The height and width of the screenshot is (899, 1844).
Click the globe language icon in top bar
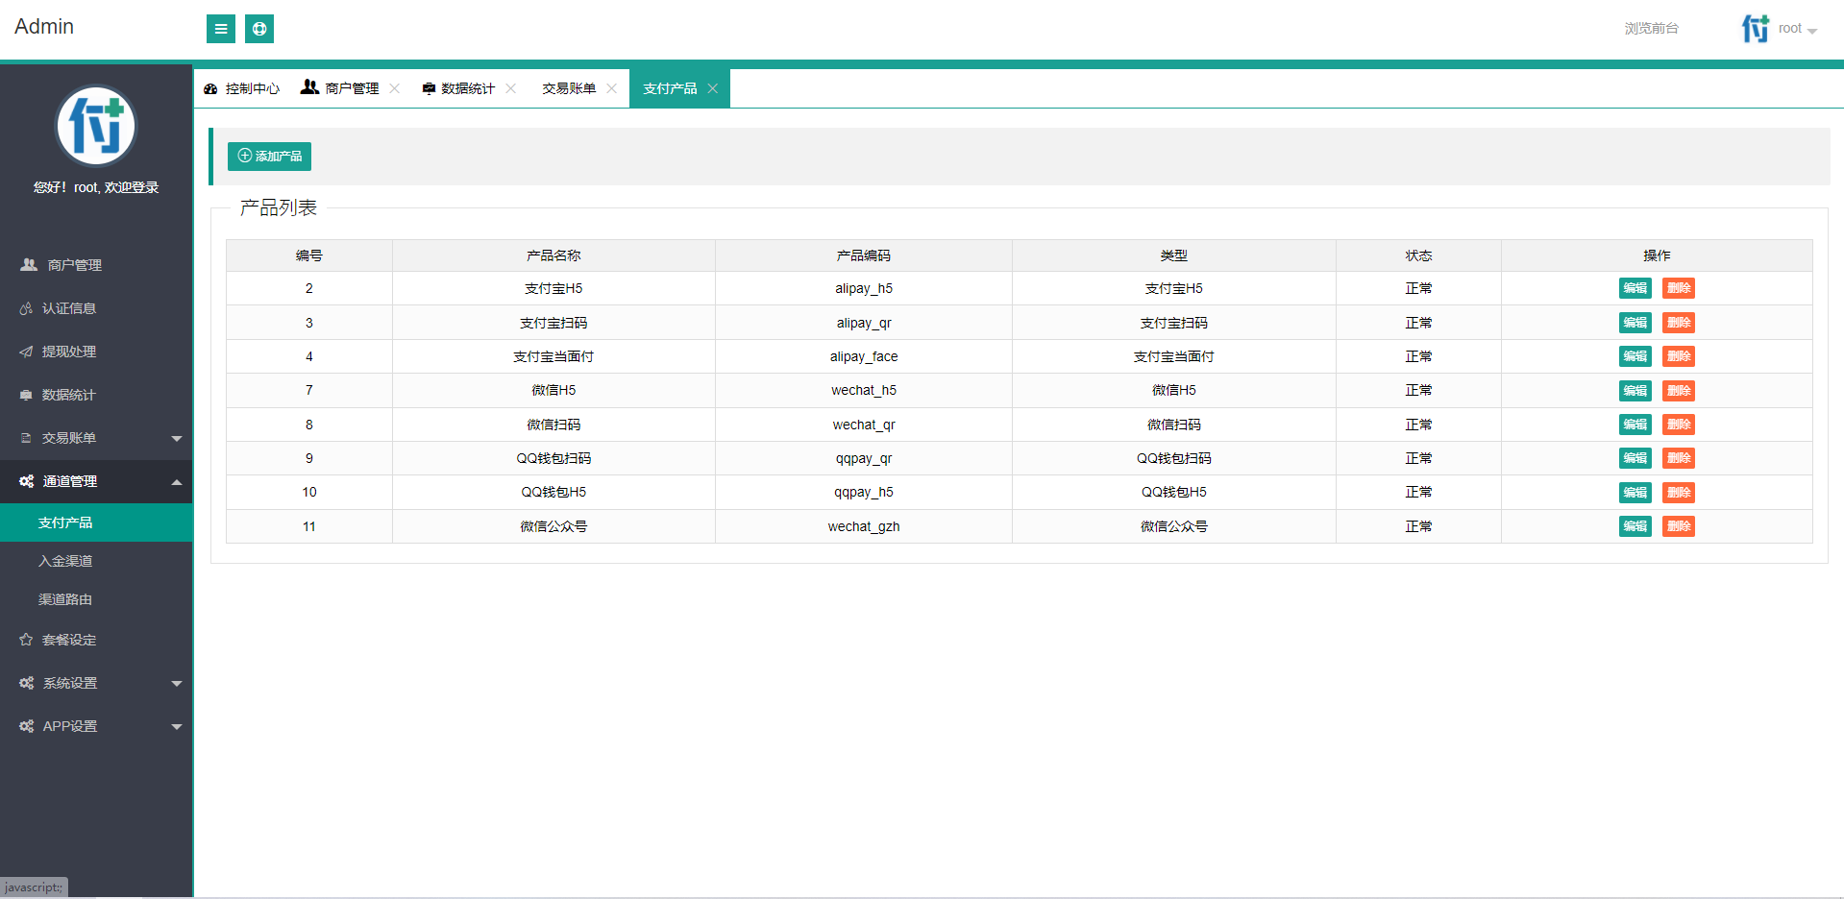(x=258, y=29)
